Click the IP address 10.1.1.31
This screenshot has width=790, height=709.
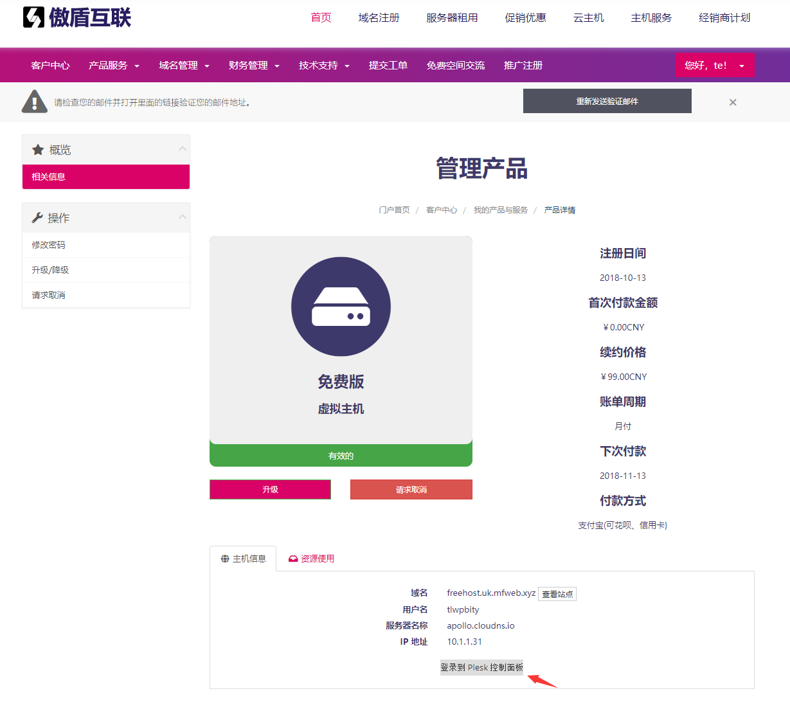pos(464,642)
